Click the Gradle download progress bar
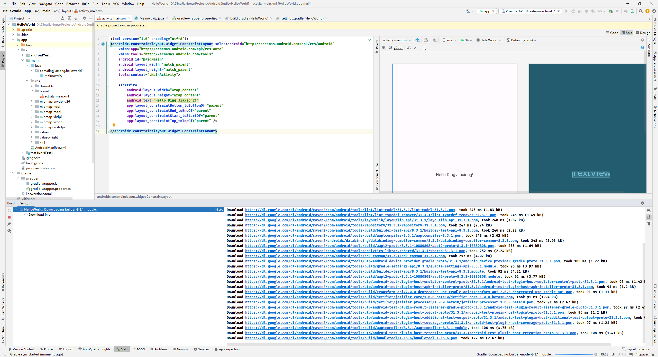The image size is (658, 357). pos(574,354)
